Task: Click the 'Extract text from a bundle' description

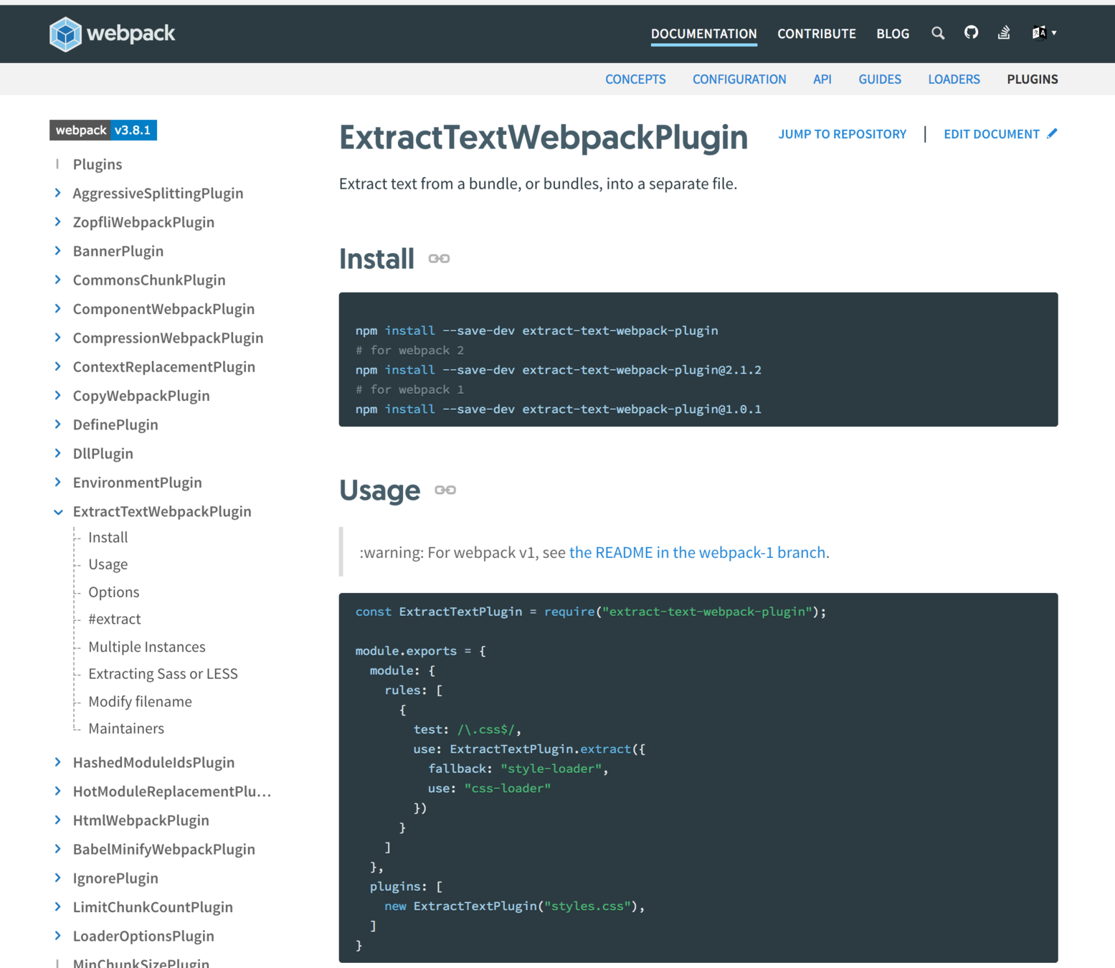Action: click(x=538, y=184)
